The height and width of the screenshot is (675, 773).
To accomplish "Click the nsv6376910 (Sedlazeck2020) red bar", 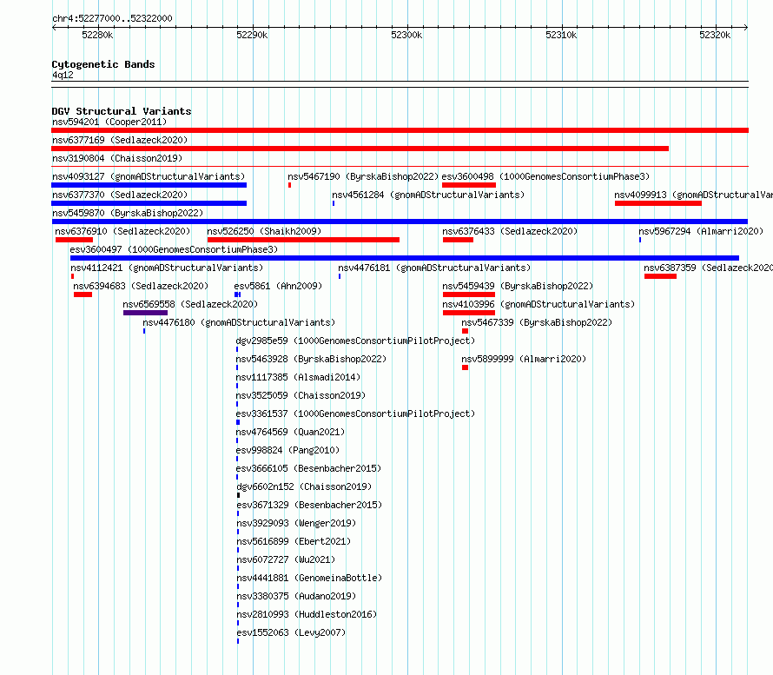I will 74,240.
